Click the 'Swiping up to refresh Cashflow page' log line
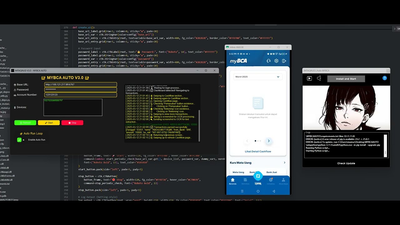 click(x=159, y=137)
